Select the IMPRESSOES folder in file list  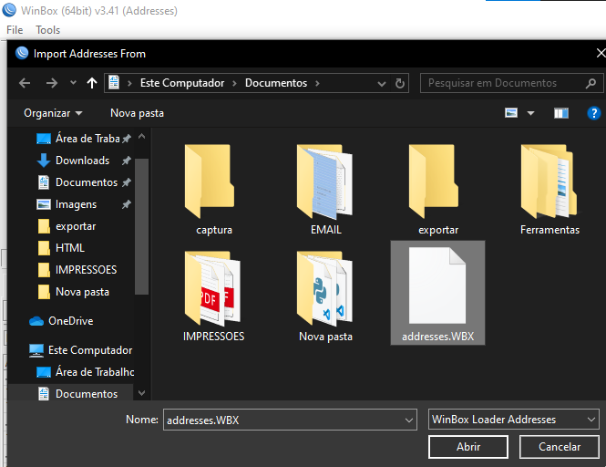coord(214,296)
